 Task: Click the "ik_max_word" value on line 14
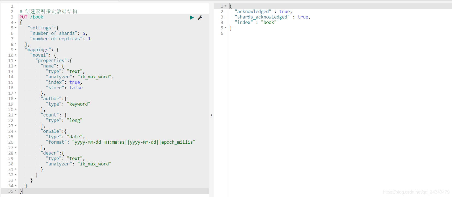click(x=94, y=77)
